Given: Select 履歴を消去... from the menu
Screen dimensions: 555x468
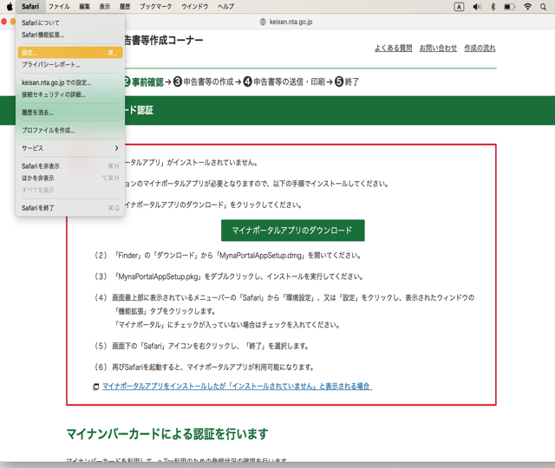Looking at the screenshot, I should [38, 113].
